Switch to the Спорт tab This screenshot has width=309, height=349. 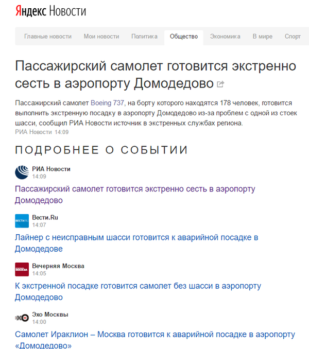coord(293,36)
